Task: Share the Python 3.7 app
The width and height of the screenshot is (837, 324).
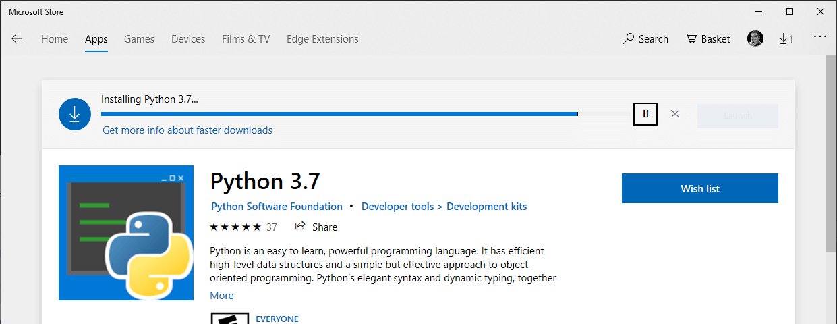Action: (316, 227)
